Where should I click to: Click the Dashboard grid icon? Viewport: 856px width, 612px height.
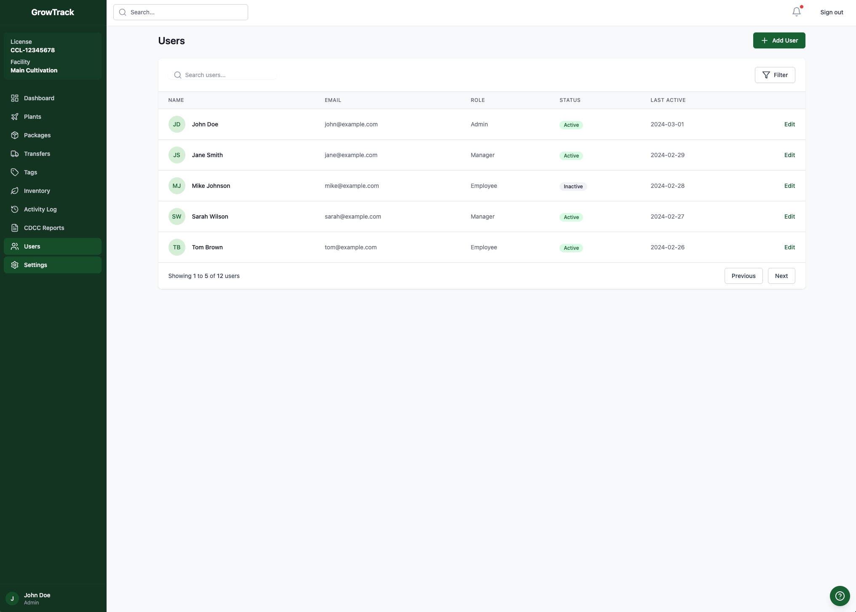15,98
